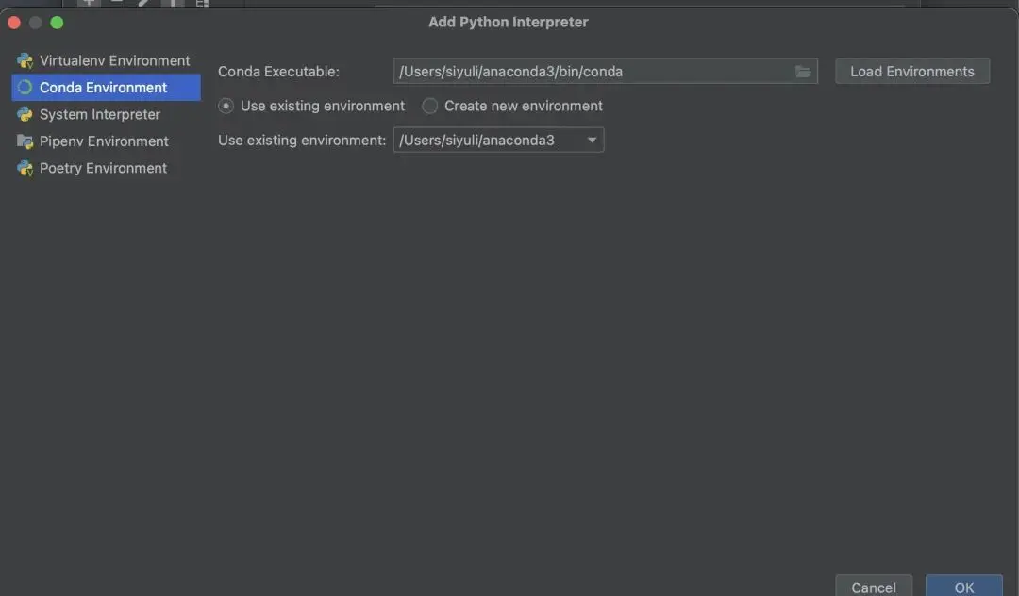Confirm the dialog with OK
The image size is (1019, 596).
[x=963, y=587]
